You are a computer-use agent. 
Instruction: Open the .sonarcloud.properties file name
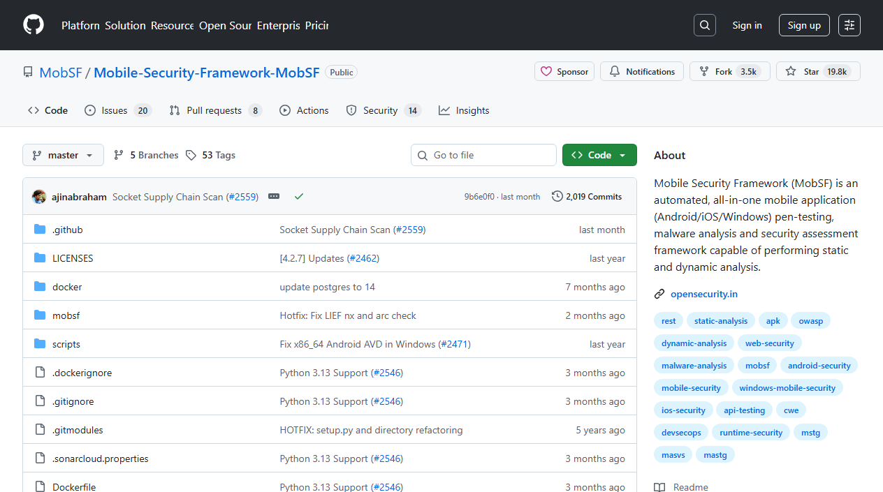(101, 459)
